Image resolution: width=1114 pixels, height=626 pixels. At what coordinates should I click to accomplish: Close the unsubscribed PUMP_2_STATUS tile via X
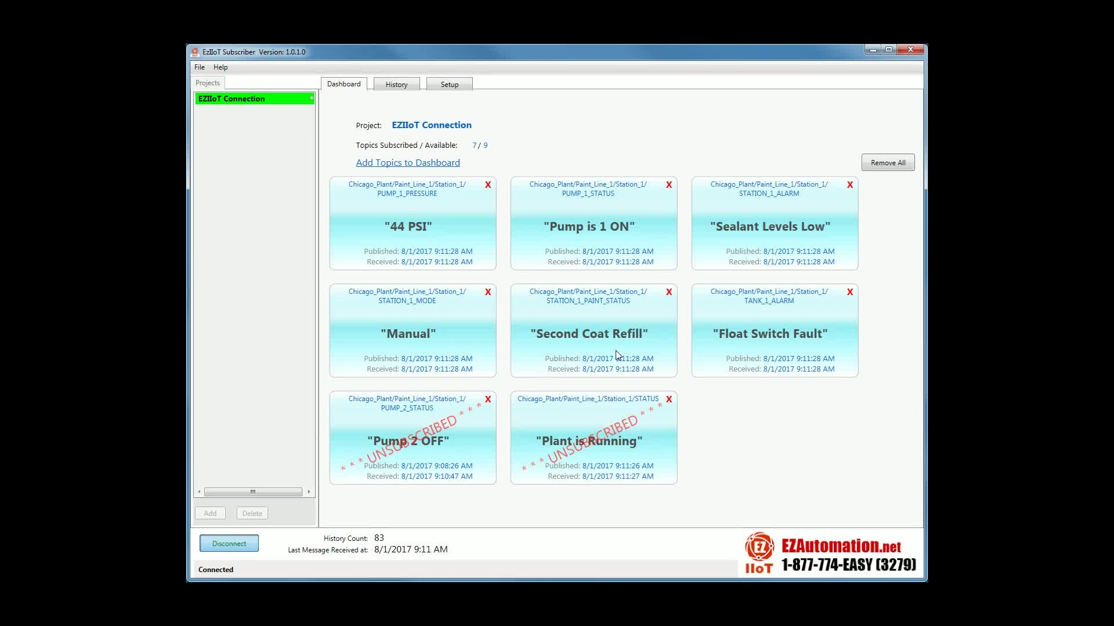[x=487, y=399]
